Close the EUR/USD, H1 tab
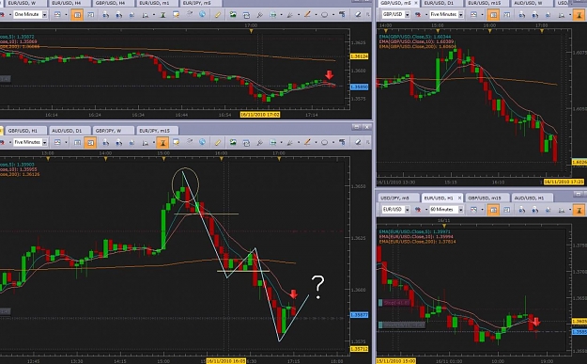587x364 pixels. [x=459, y=198]
